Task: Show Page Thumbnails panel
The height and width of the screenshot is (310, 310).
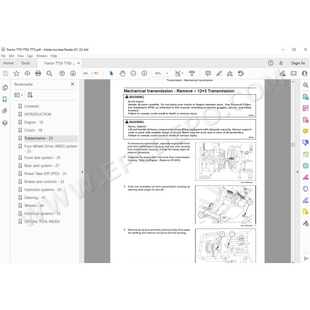Action: (5, 88)
